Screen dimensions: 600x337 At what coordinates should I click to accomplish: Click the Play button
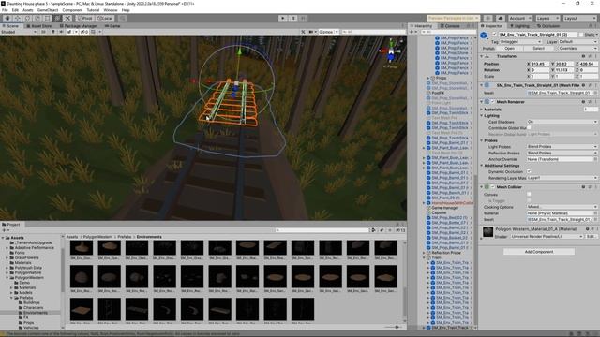click(x=283, y=18)
